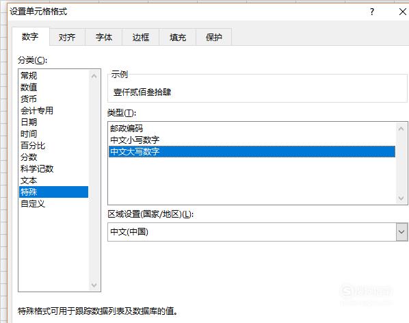This screenshot has width=409, height=323.
Task: Open the 区域设置 dropdown arrow
Action: pos(401,232)
